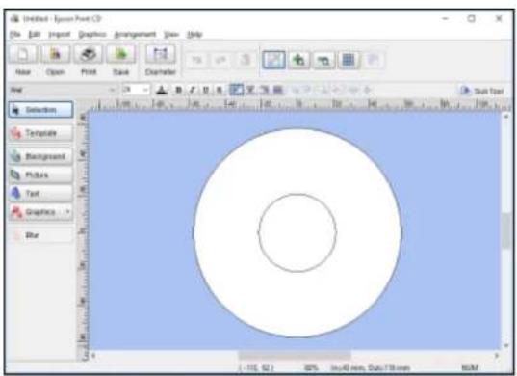Screen dimensions: 517x376
Task: Expand the Graphics tool dropdown arrow
Action: pos(68,211)
